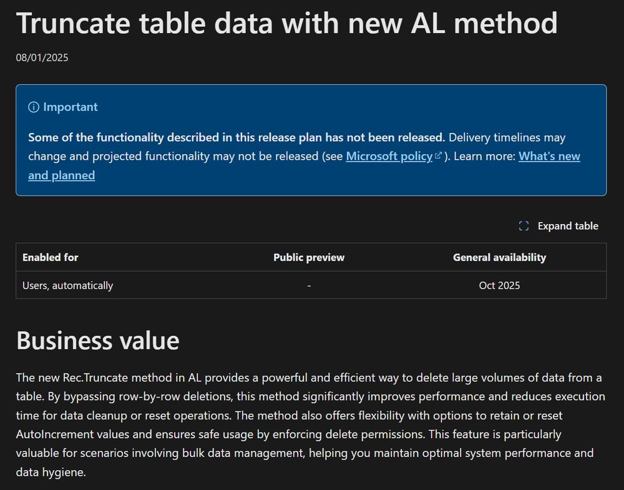Click the Business value heading
624x490 pixels.
pyautogui.click(x=98, y=341)
